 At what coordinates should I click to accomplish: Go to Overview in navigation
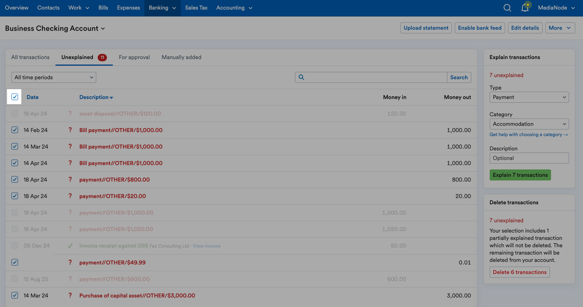(17, 8)
